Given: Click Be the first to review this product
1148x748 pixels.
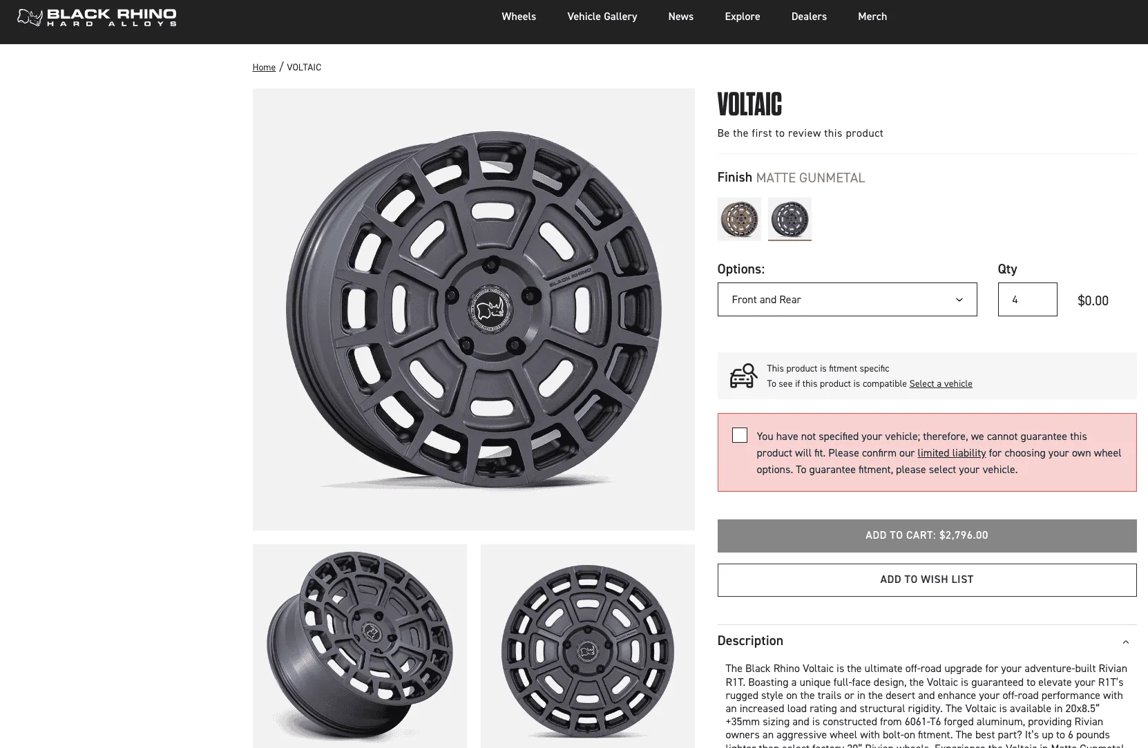Looking at the screenshot, I should pyautogui.click(x=800, y=133).
